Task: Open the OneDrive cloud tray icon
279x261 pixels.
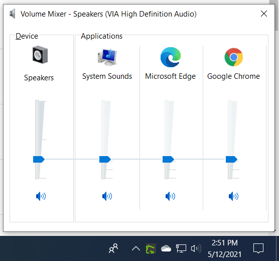Action: coord(166,248)
